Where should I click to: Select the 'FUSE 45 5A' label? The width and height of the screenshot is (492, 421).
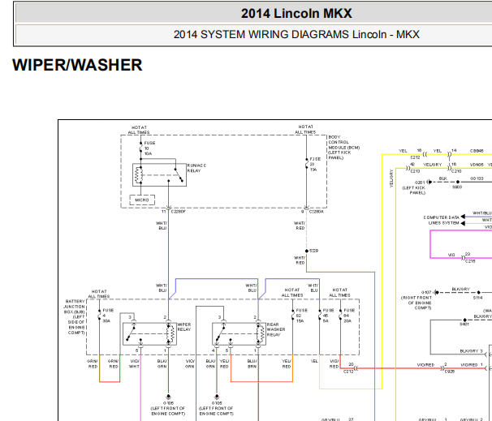tap(328, 316)
